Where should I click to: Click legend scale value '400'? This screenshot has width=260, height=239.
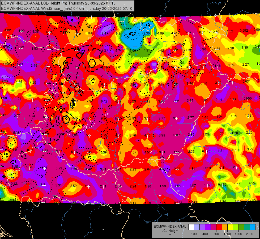[205, 234]
